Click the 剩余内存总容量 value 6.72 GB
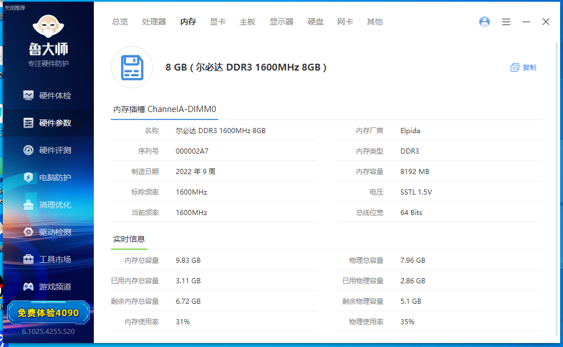Image resolution: width=563 pixels, height=347 pixels. tap(188, 301)
